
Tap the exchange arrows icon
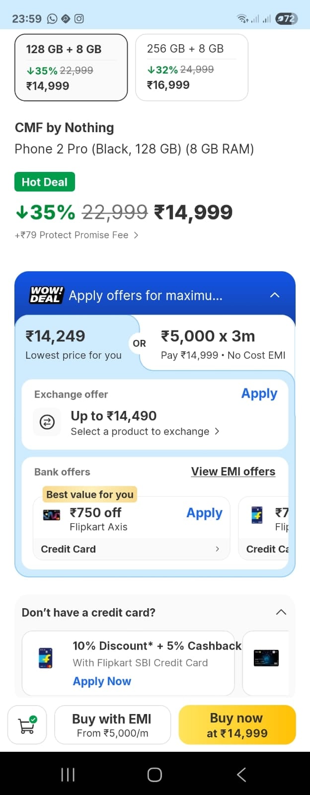47,422
